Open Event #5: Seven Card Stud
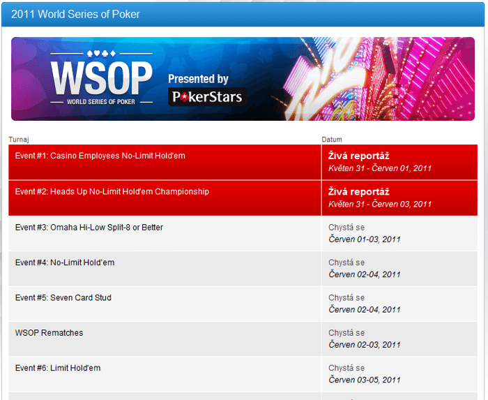488x400 pixels. (x=63, y=298)
